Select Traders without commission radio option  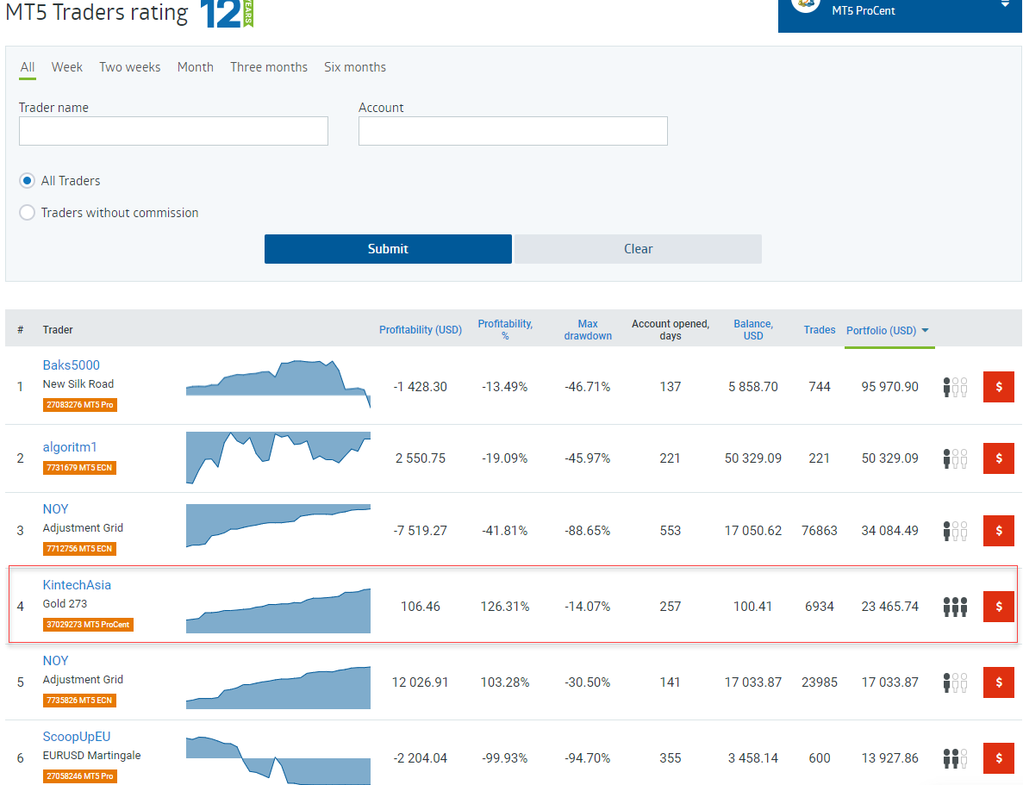tap(28, 213)
